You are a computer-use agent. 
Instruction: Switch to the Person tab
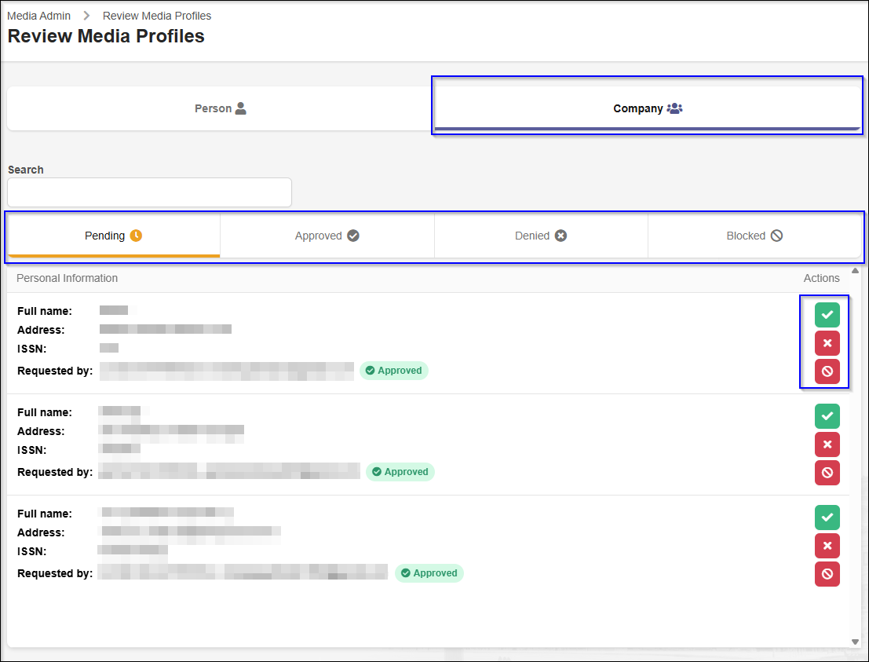220,108
